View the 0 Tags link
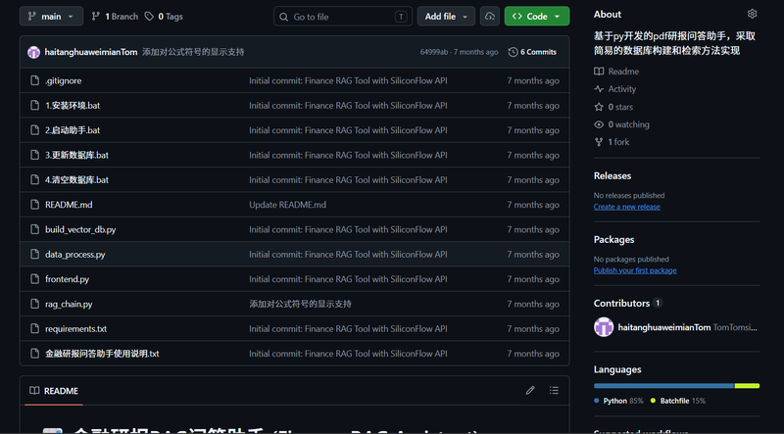Screen dimensions: 784x434 pos(164,17)
